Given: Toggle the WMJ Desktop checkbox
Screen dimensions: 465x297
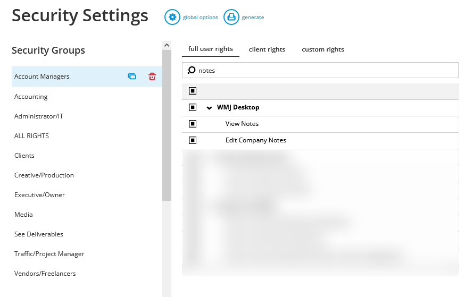Looking at the screenshot, I should tap(193, 107).
